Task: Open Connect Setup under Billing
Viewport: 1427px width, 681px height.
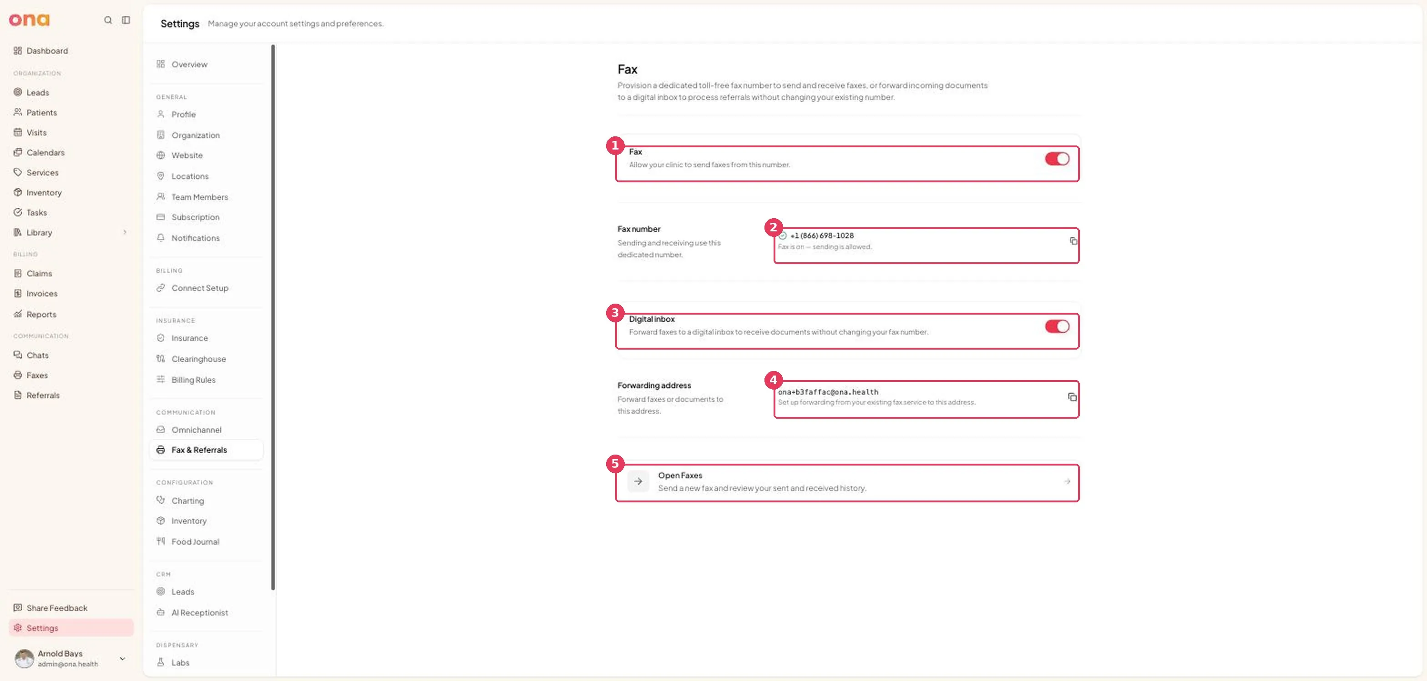Action: [206, 288]
